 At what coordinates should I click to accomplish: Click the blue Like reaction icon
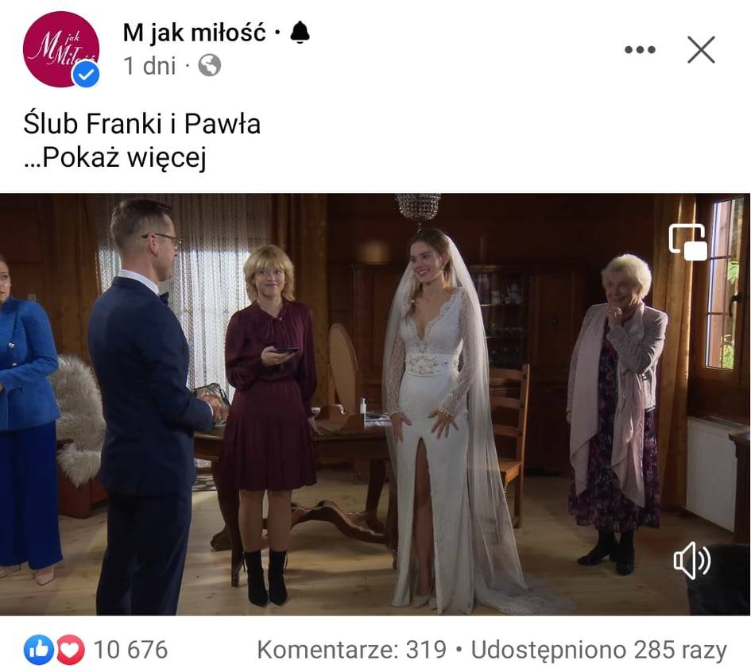[39, 650]
